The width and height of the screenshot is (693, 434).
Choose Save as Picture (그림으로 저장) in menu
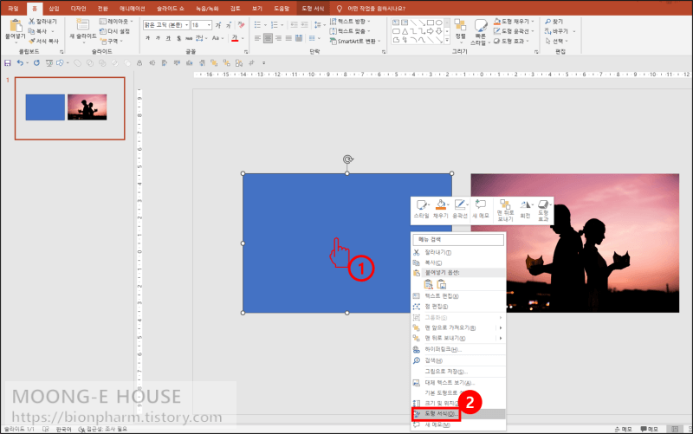(x=458, y=372)
